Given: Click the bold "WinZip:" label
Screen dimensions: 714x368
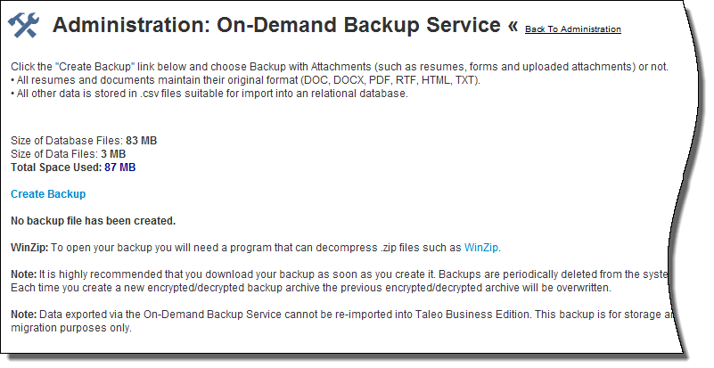Looking at the screenshot, I should point(29,247).
